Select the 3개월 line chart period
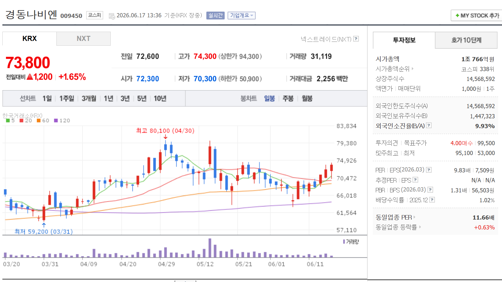The height and width of the screenshot is (282, 502). coord(89,98)
